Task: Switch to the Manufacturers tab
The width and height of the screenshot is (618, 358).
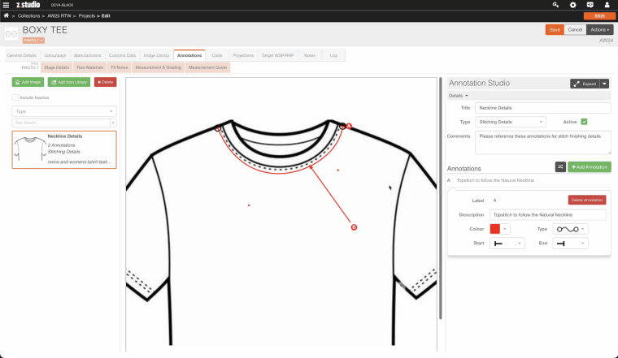Action: [x=88, y=55]
